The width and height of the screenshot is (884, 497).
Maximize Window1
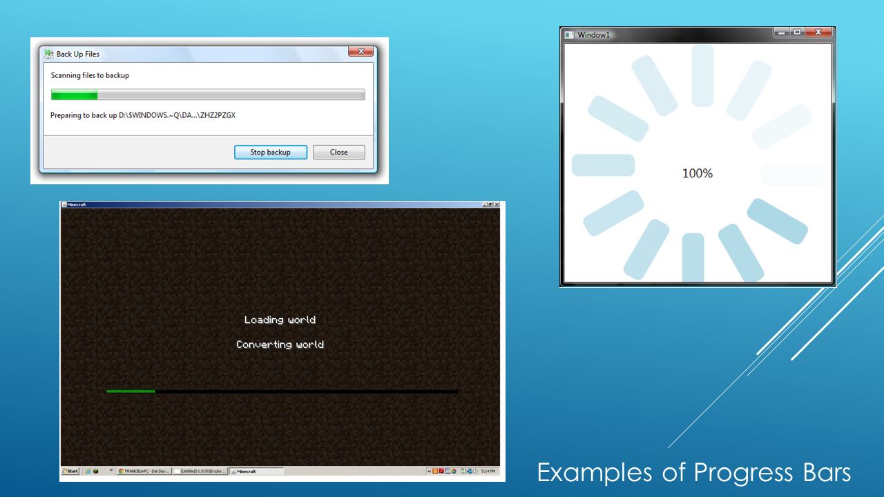(x=797, y=32)
